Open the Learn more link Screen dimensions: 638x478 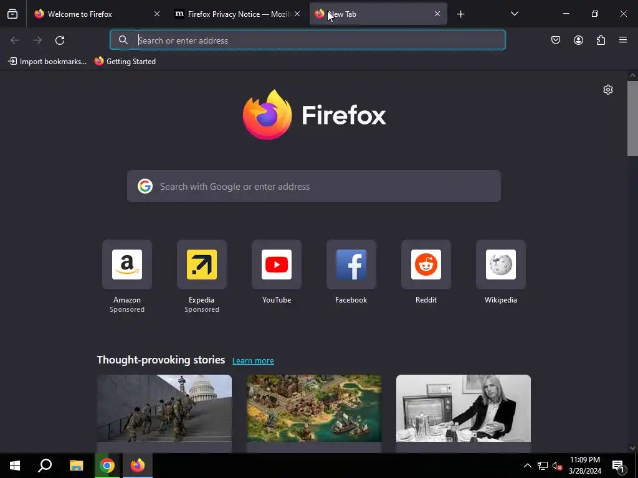pyautogui.click(x=253, y=360)
